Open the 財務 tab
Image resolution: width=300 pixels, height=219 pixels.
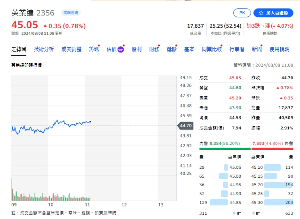[154, 49]
